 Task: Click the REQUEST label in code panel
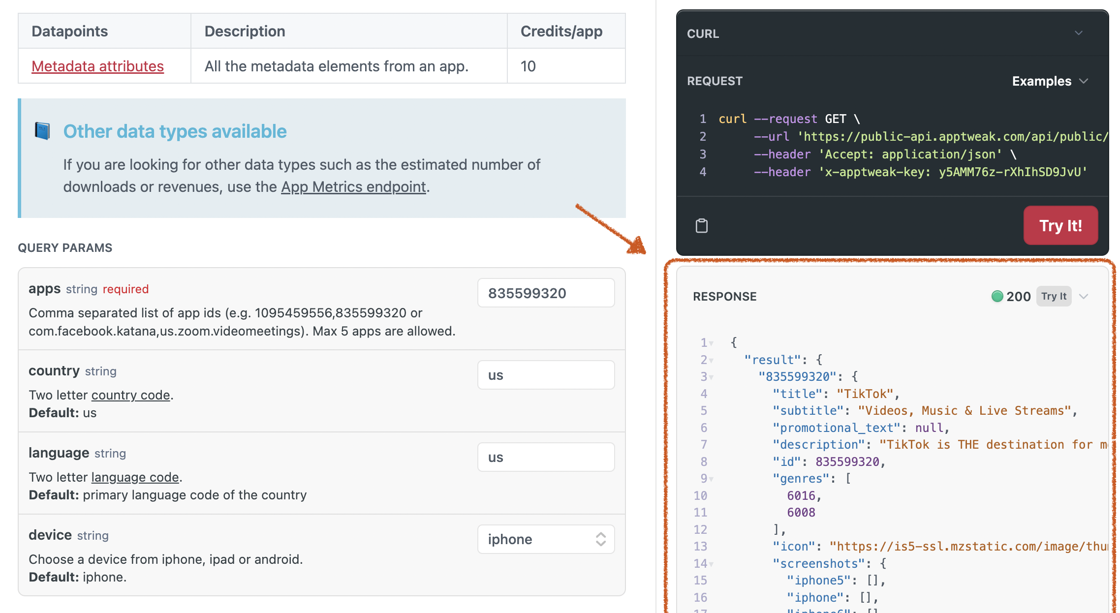click(715, 81)
